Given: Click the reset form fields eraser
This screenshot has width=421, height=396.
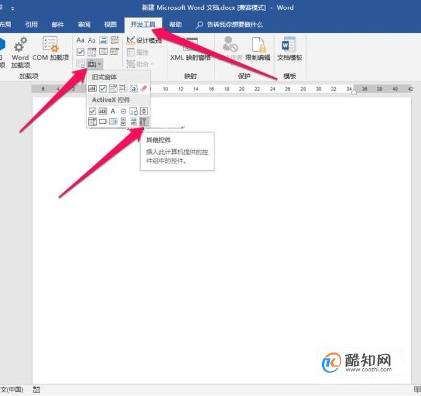Looking at the screenshot, I should click(144, 88).
